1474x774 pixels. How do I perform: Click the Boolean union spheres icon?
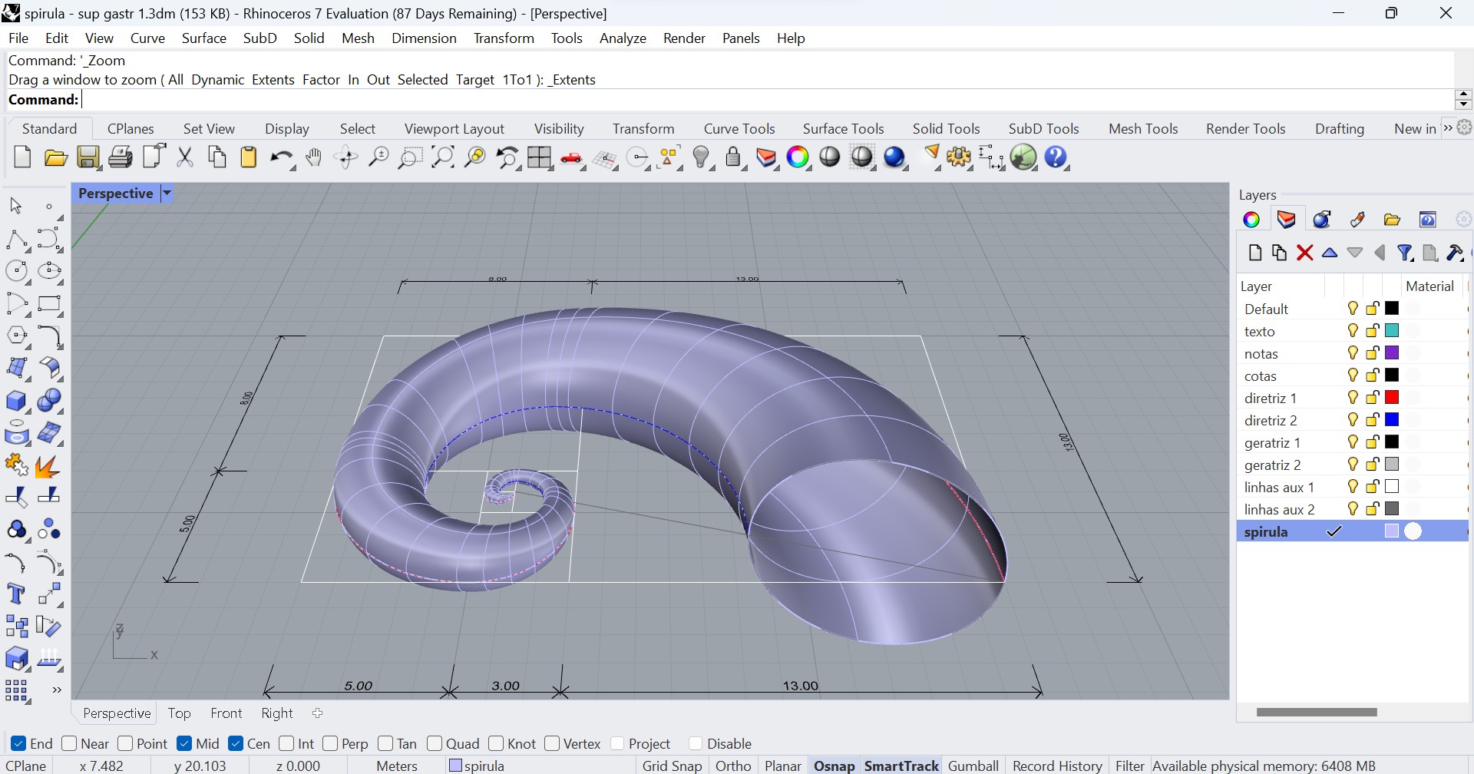49,401
